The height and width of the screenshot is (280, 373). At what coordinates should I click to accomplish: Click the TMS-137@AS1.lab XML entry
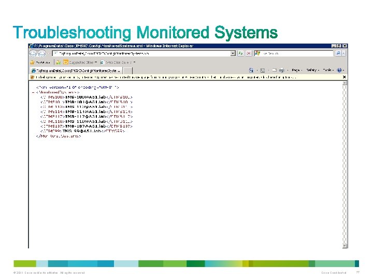pyautogui.click(x=85, y=126)
